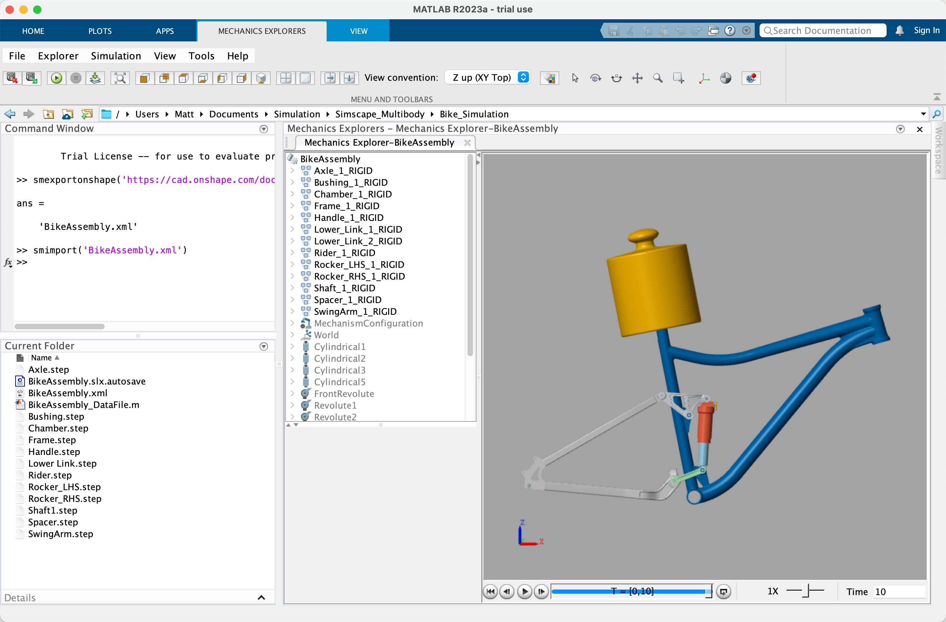The width and height of the screenshot is (946, 622).
Task: Select the World node in the tree
Action: (x=326, y=335)
